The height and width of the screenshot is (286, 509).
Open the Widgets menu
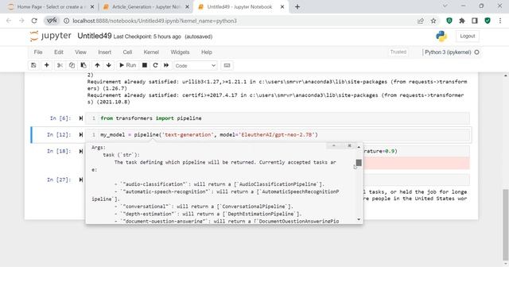180,52
